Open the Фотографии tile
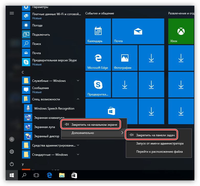Viewport: 200px width, 186px height. tap(125, 58)
